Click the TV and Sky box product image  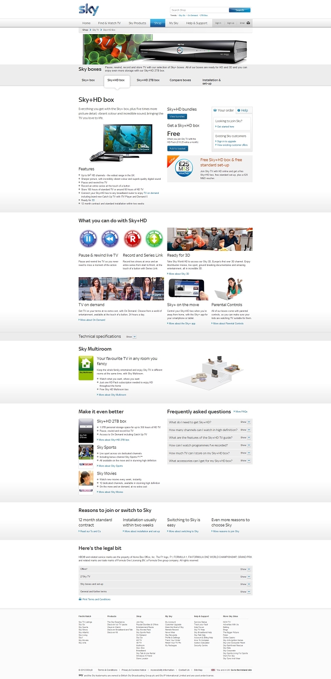121,142
